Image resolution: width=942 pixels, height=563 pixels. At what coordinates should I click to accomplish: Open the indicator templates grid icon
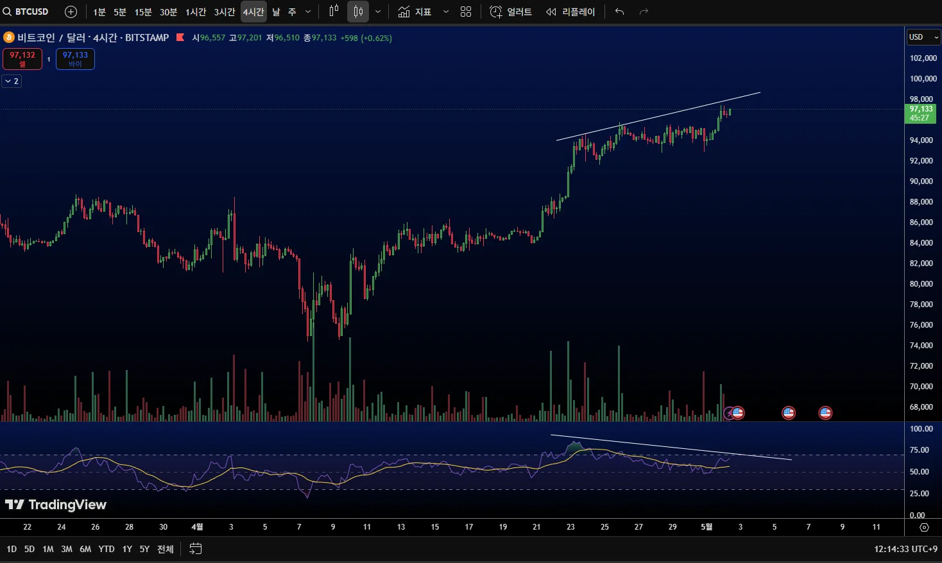[x=466, y=12]
